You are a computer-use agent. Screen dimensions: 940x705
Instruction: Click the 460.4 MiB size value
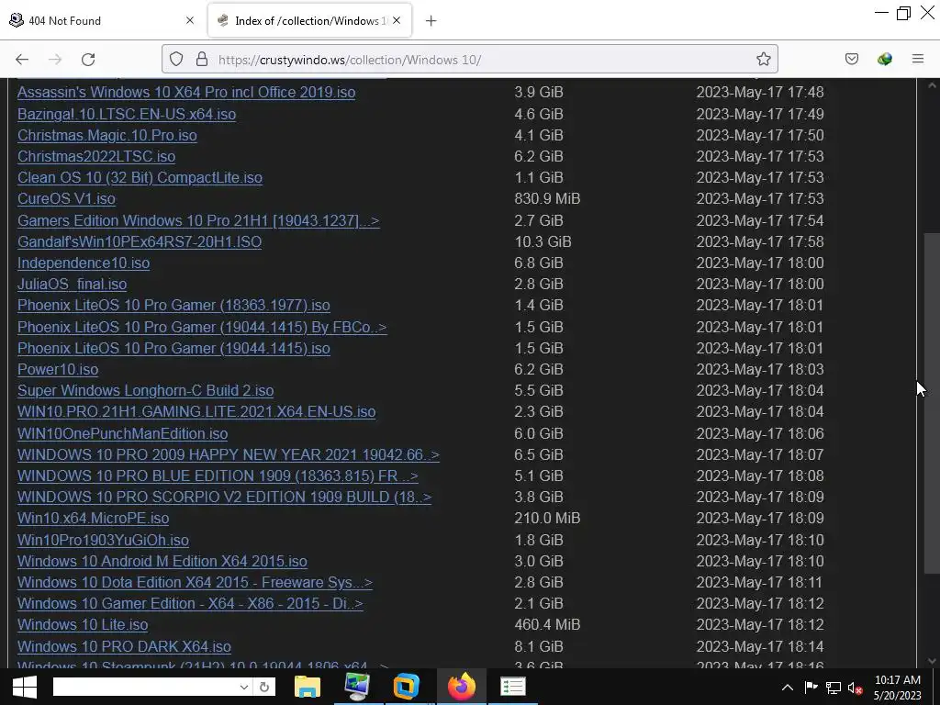(547, 624)
